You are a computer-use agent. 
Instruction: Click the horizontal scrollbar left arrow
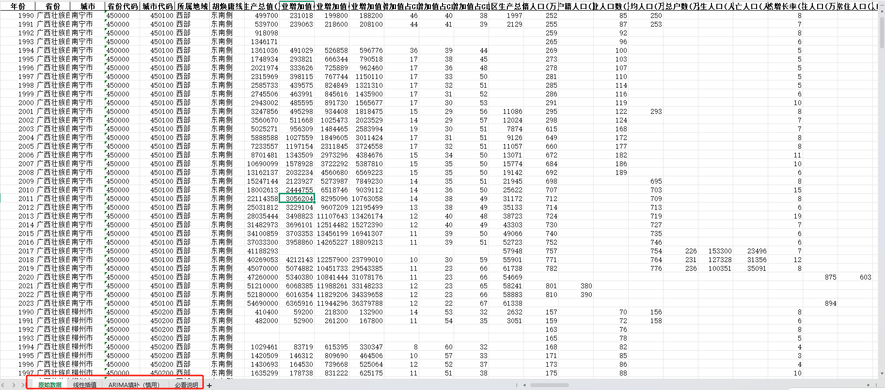(x=524, y=385)
